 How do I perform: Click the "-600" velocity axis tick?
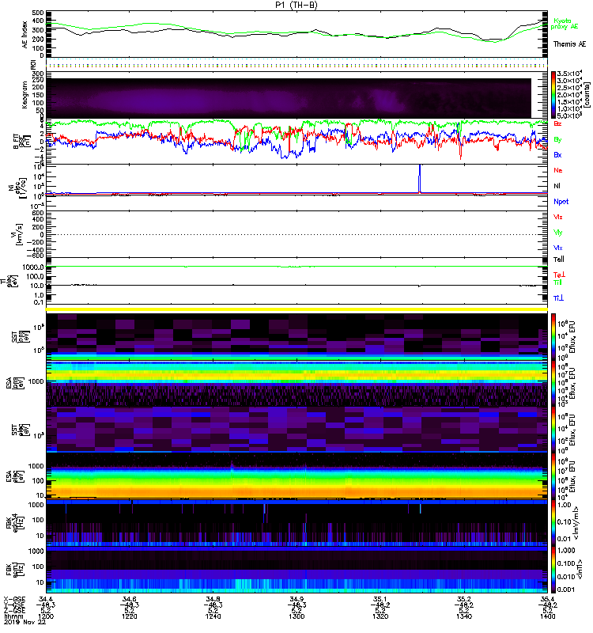(x=36, y=256)
